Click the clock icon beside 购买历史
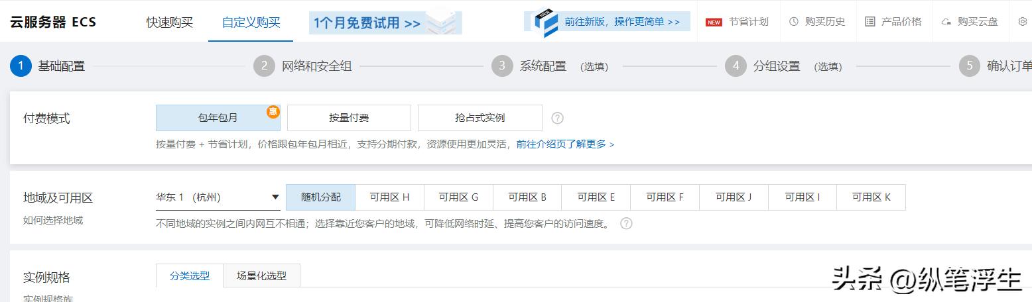1032x302 pixels. coord(794,21)
